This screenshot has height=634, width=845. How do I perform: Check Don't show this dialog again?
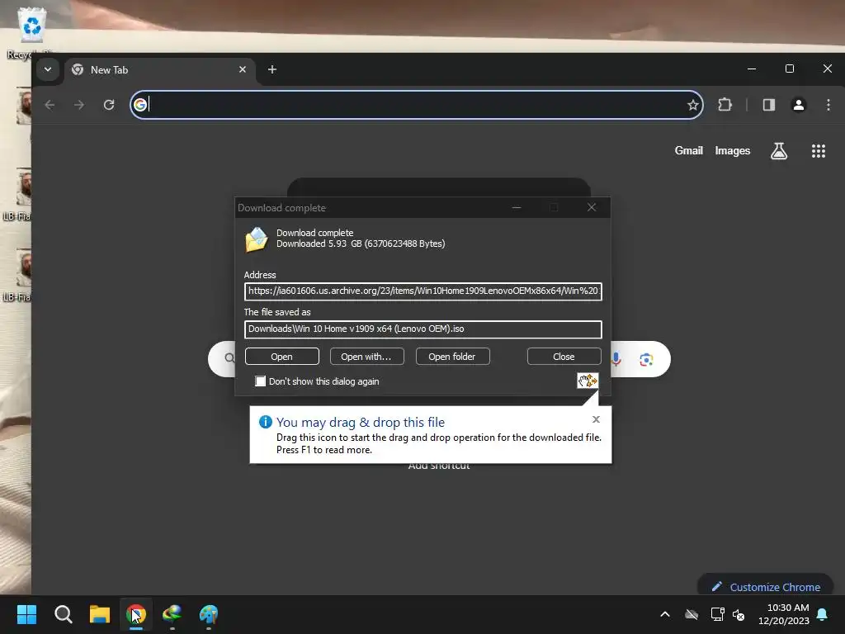(x=260, y=381)
